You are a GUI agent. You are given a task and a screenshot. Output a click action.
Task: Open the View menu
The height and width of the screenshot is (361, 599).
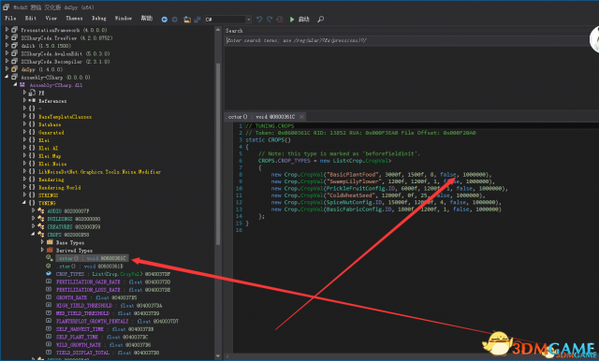pyautogui.click(x=51, y=19)
